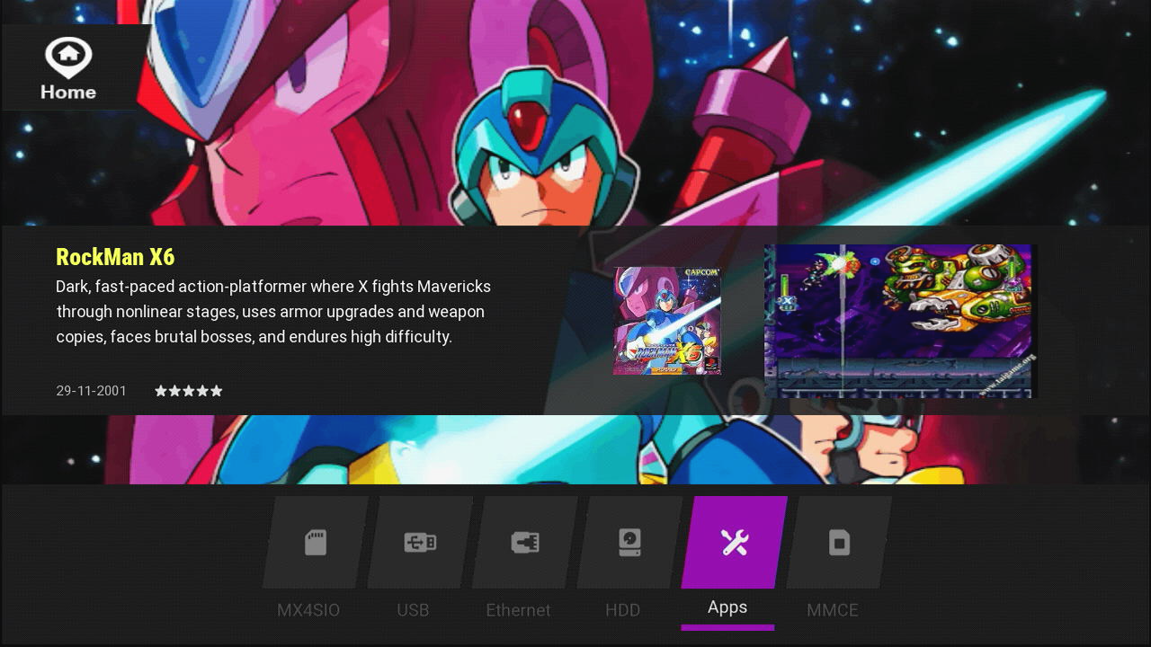Image resolution: width=1151 pixels, height=647 pixels.
Task: Open the Home icon
Action: tap(68, 58)
